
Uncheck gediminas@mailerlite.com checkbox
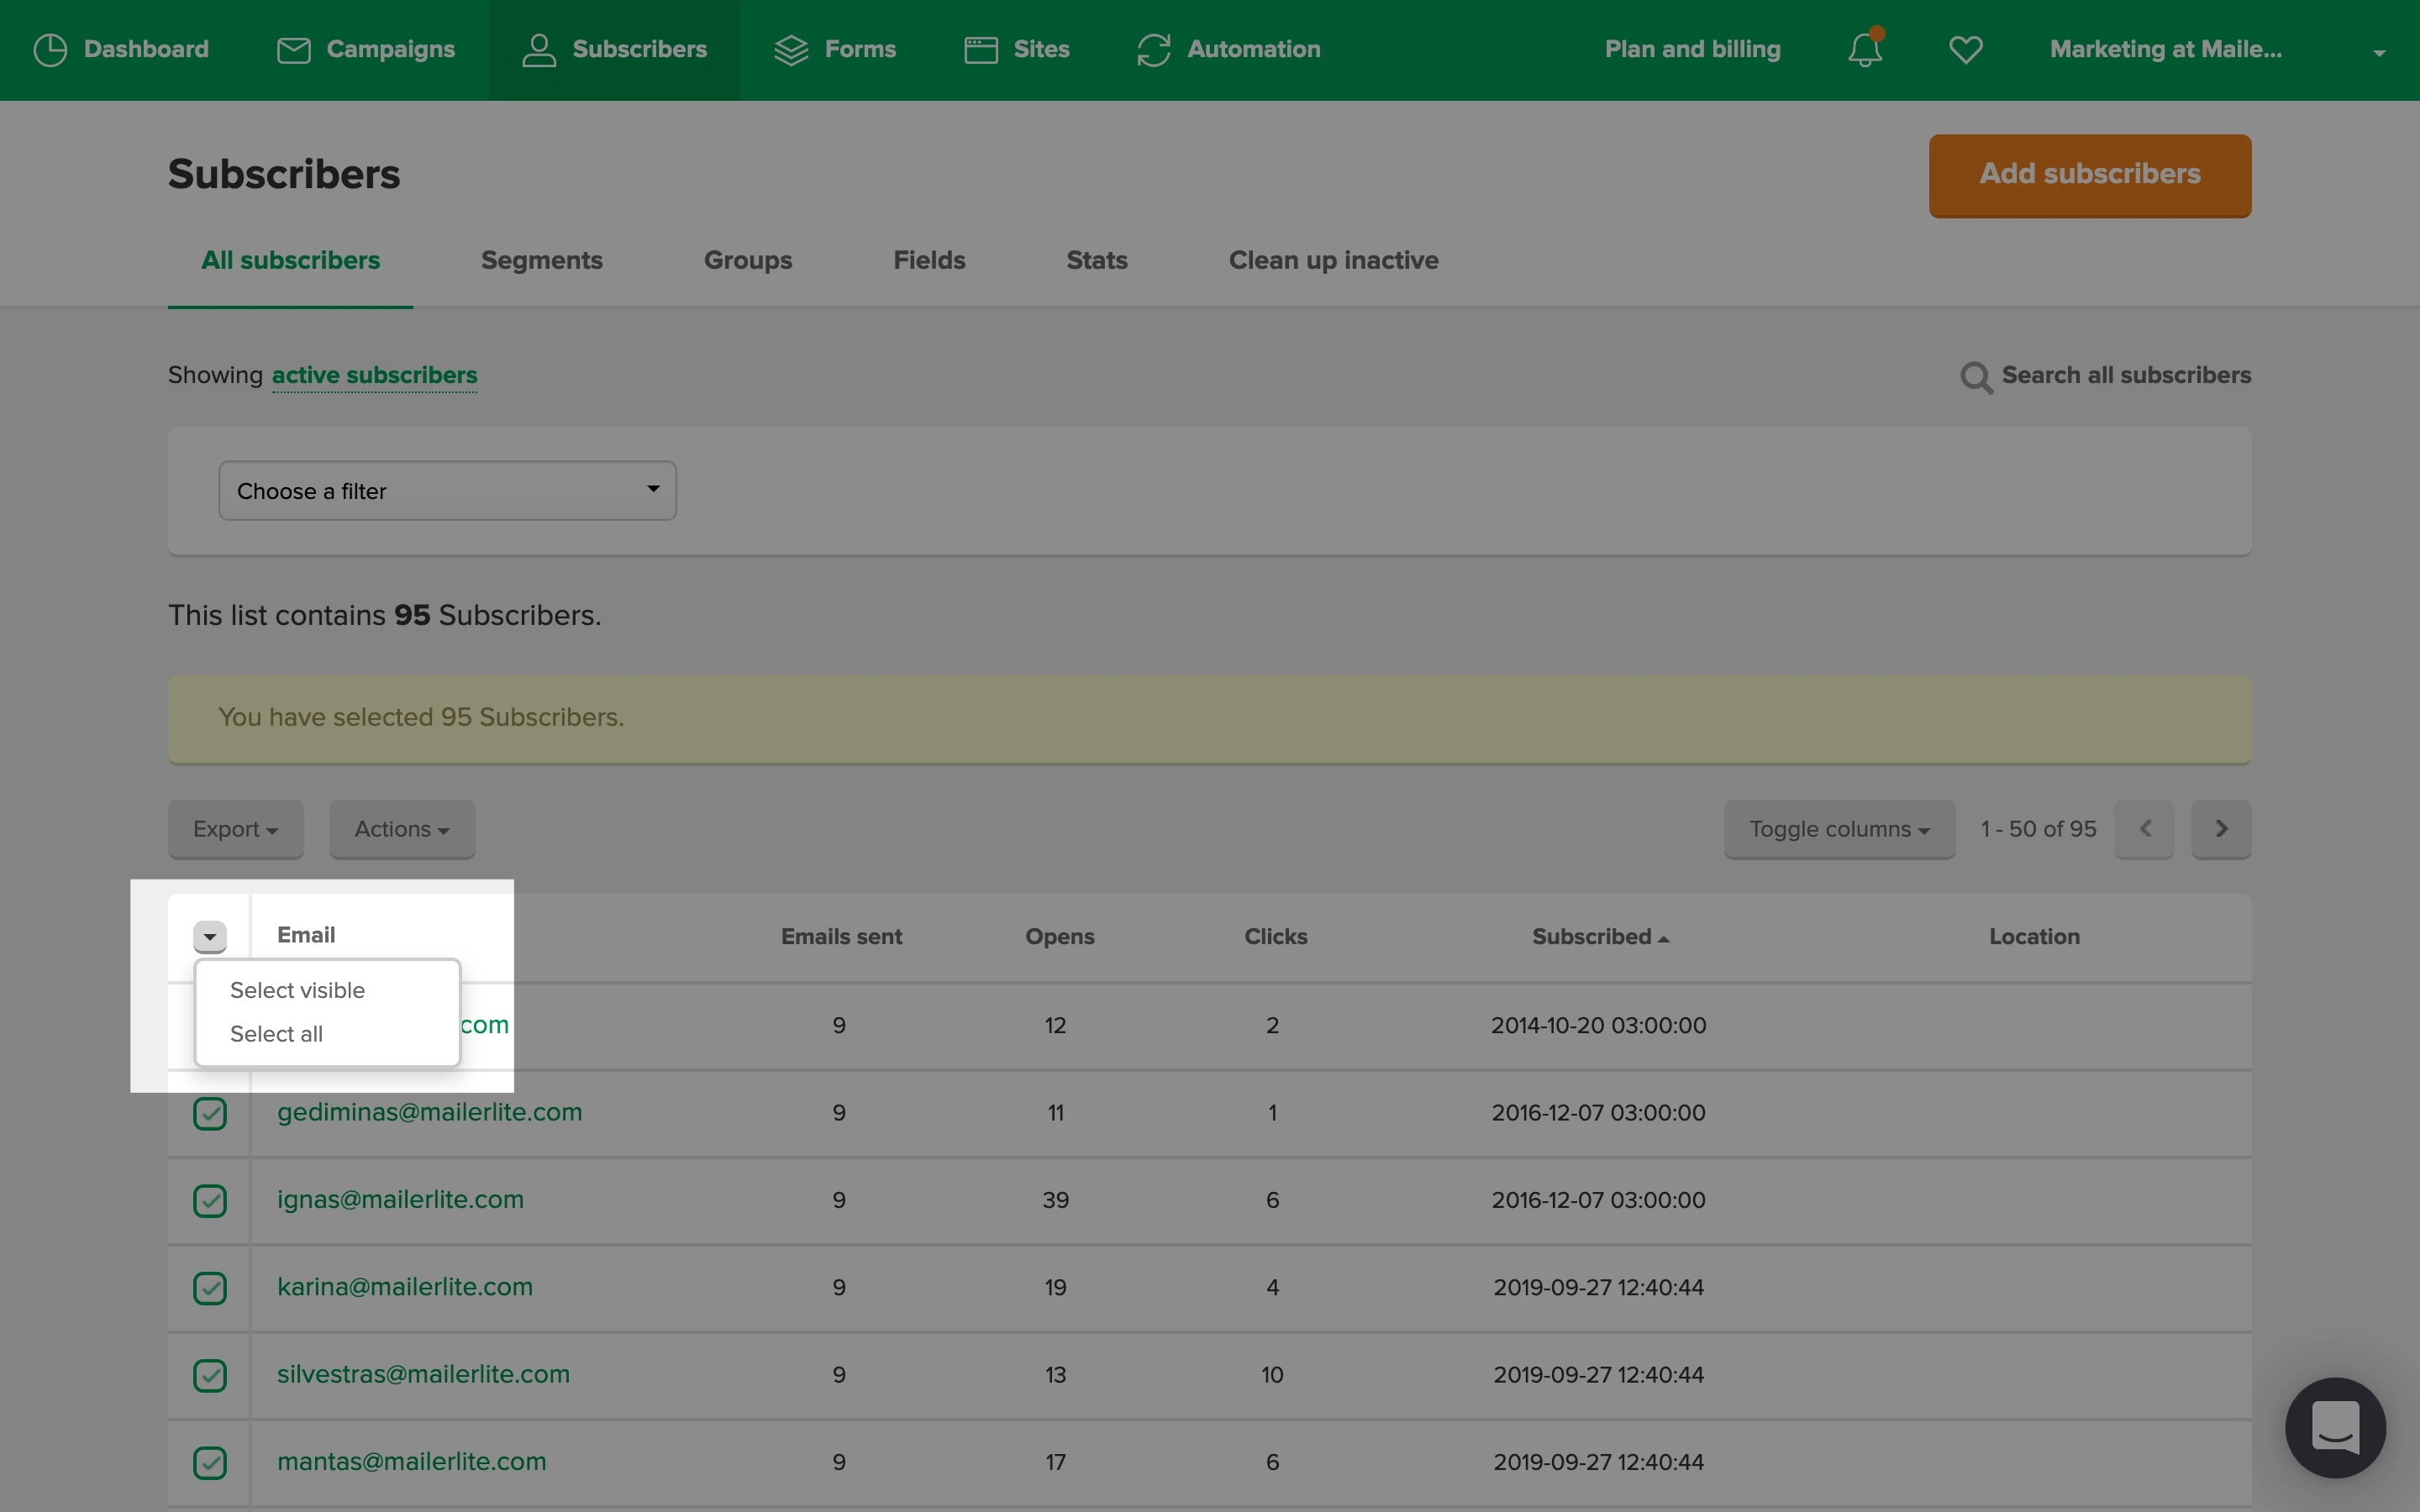[x=210, y=1113]
